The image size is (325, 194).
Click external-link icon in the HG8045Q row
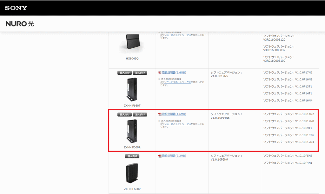coord(162,35)
